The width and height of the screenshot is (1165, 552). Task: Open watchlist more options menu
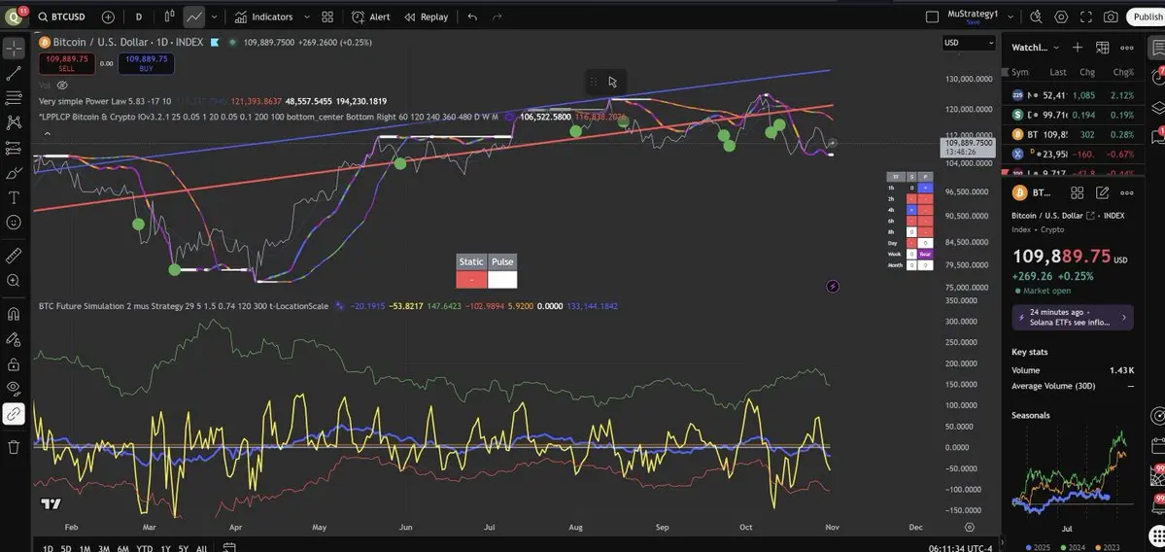tap(1127, 48)
